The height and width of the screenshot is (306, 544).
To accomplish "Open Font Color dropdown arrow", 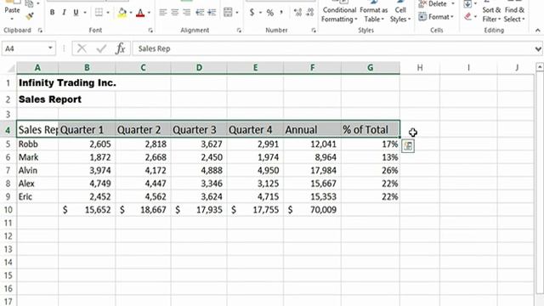I will (x=149, y=13).
